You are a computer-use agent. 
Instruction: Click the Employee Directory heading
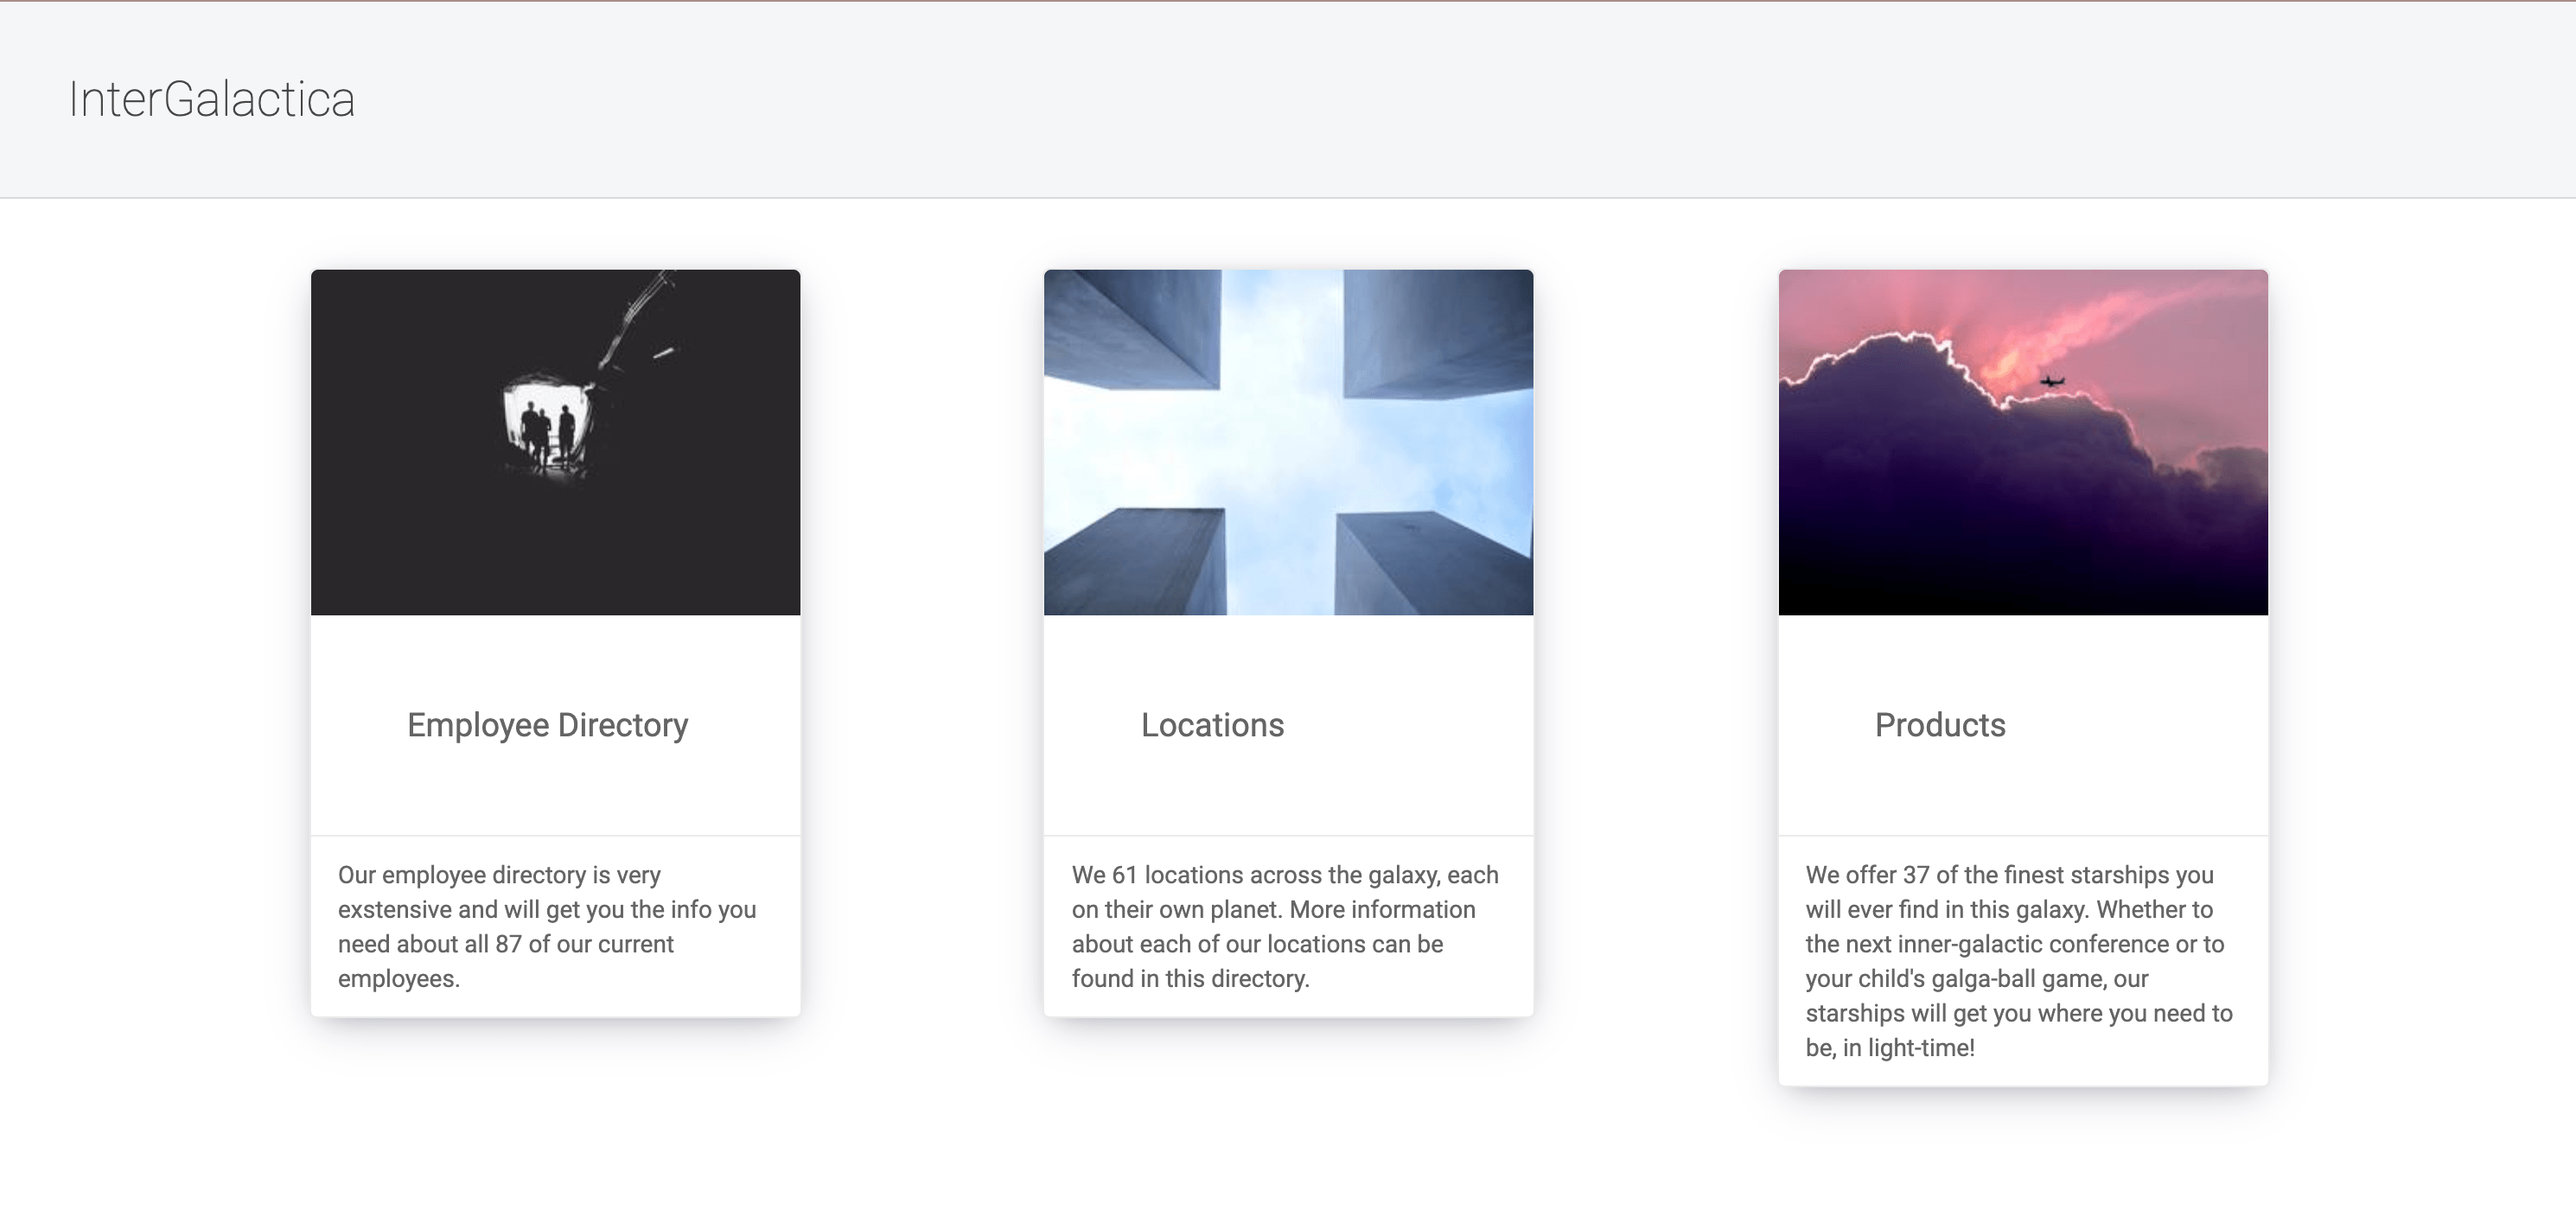click(x=547, y=725)
